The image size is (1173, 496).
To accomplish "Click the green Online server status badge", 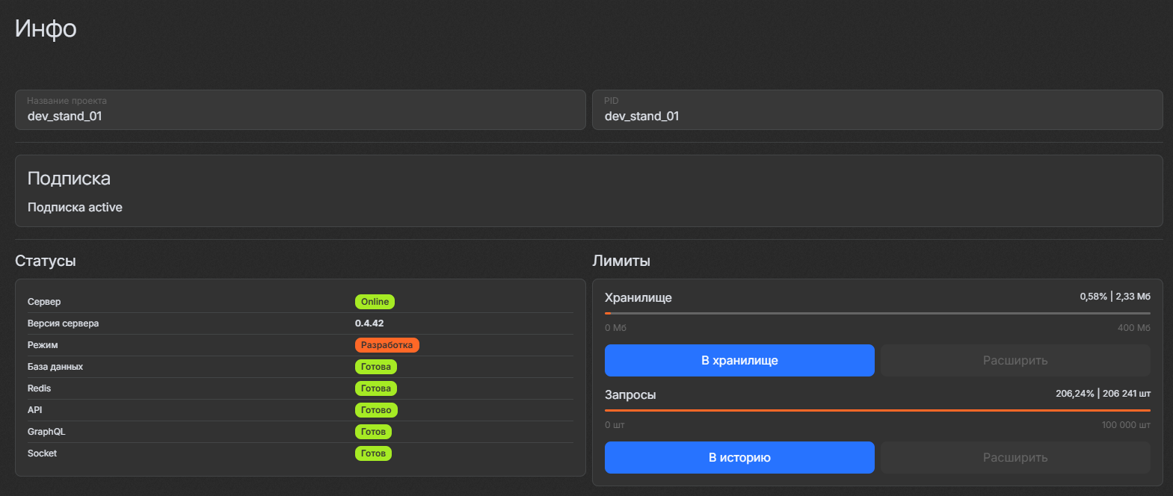I will pyautogui.click(x=375, y=302).
